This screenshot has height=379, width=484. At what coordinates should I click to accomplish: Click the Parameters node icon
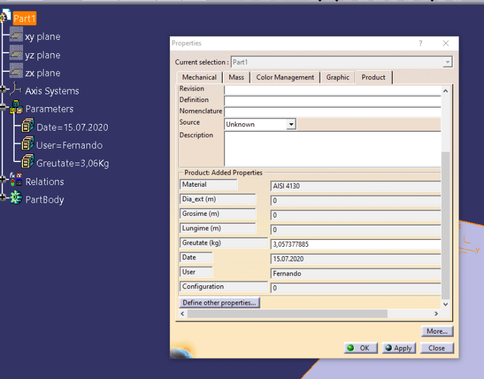(16, 108)
